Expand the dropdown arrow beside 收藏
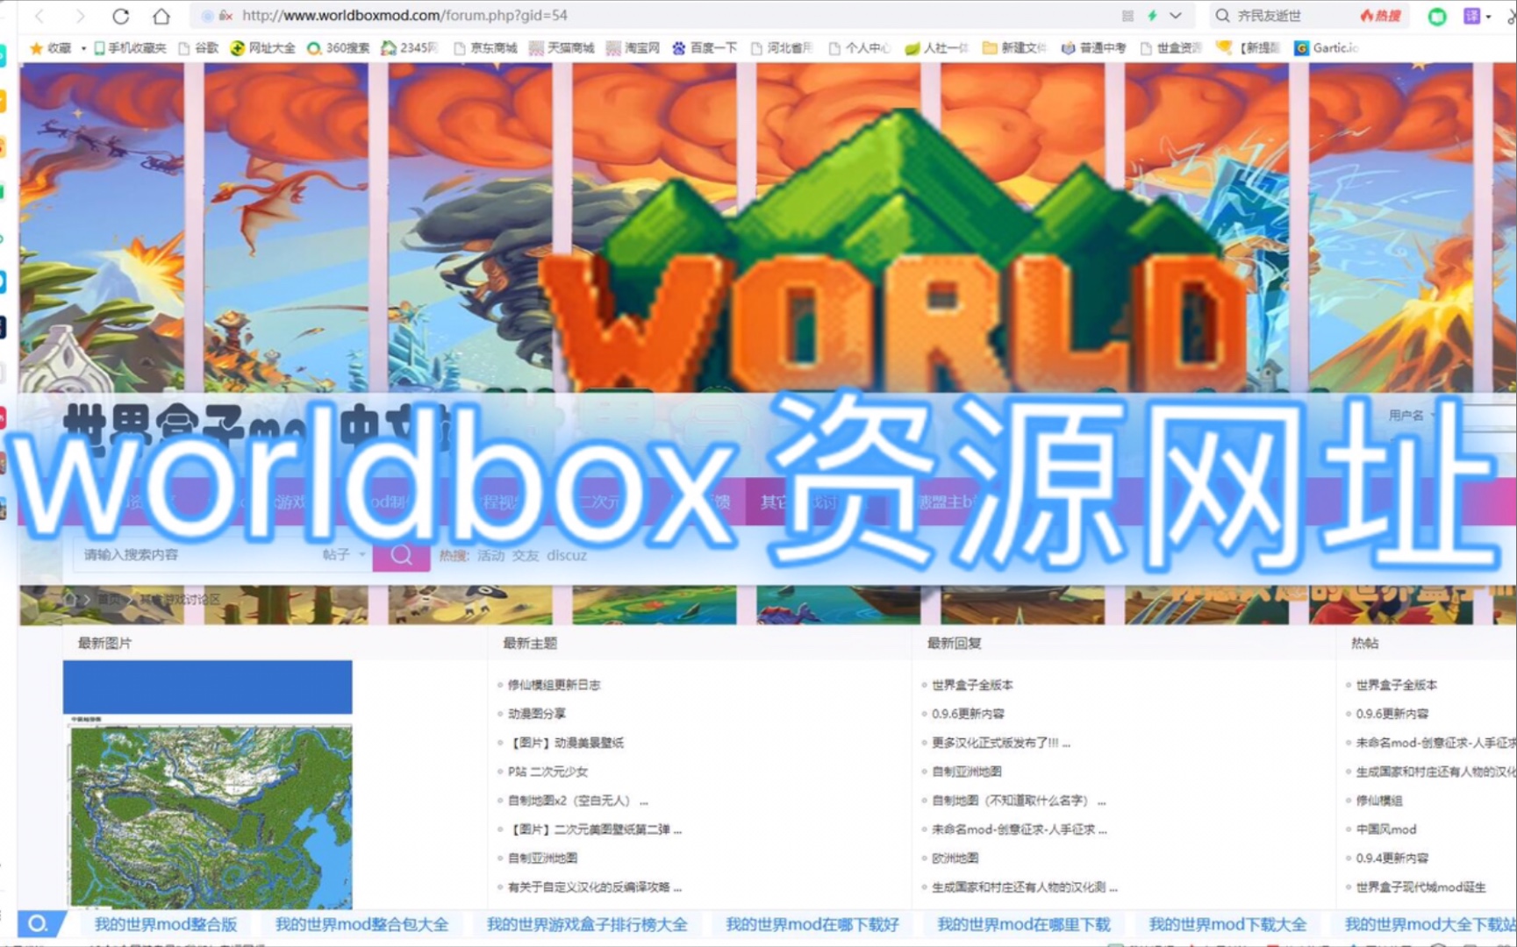1517x947 pixels. 83,48
